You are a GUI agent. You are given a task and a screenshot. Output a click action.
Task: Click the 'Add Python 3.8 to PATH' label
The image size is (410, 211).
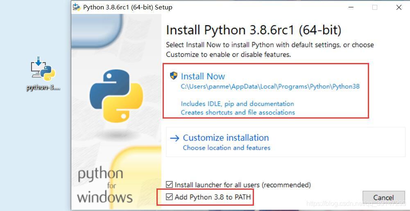pyautogui.click(x=213, y=197)
